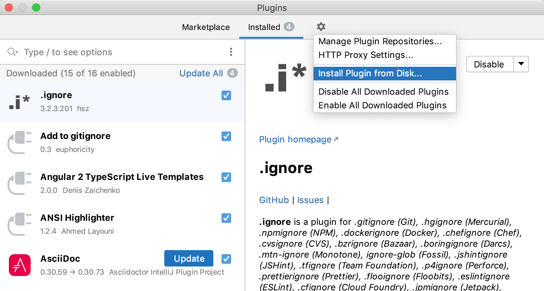Click the Angular 2 TypeScript plugin icon
The height and width of the screenshot is (291, 544).
click(19, 183)
